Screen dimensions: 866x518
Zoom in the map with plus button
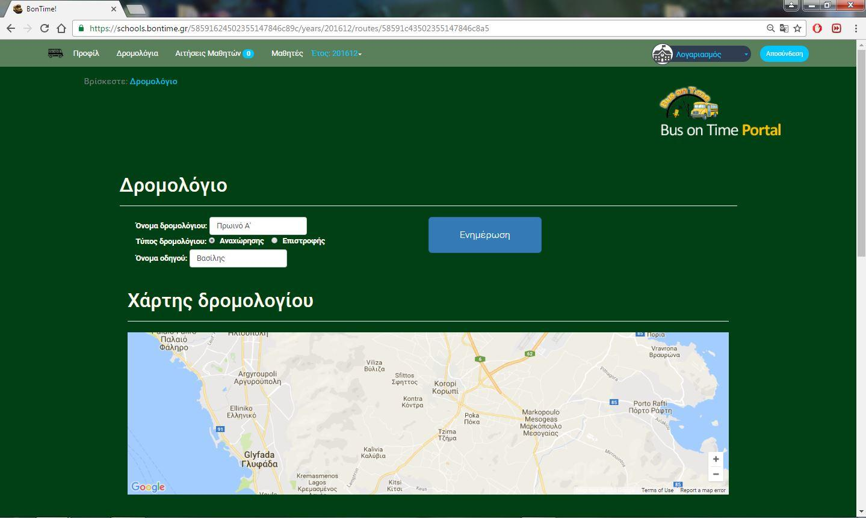(x=716, y=459)
